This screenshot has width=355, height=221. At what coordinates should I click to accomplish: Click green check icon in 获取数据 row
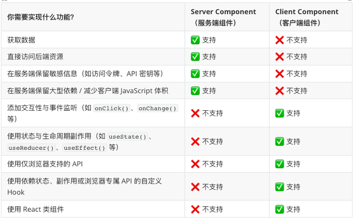pos(195,40)
